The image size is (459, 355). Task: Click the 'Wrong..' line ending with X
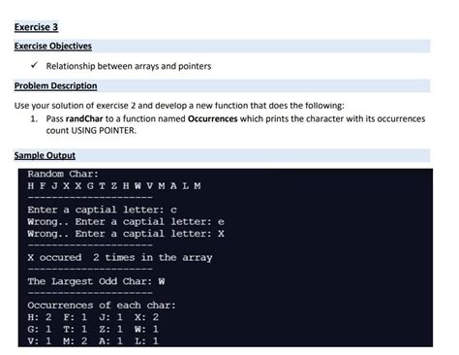126,234
